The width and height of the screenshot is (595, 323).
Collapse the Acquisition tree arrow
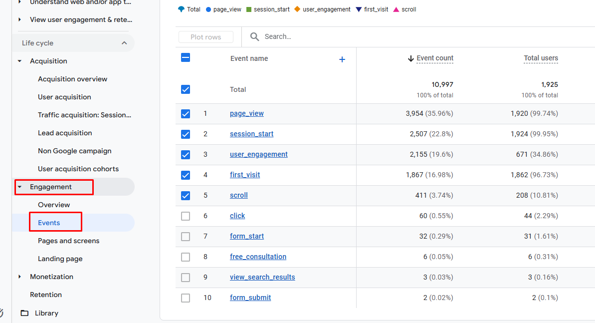(x=20, y=61)
